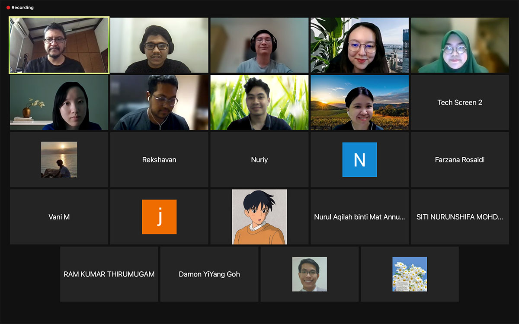
Task: Select video of man with black headphones and glasses
Action: pos(159,45)
